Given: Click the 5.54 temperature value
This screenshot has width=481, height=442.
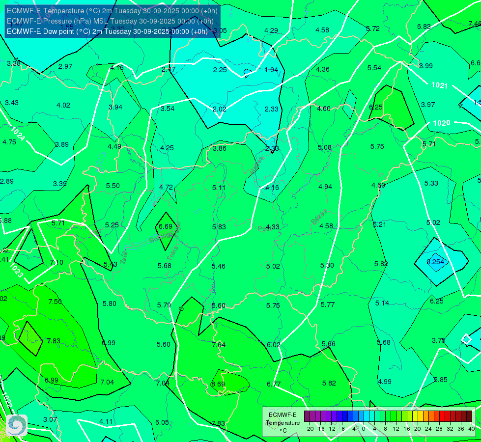Looking at the screenshot, I should pyautogui.click(x=374, y=68).
